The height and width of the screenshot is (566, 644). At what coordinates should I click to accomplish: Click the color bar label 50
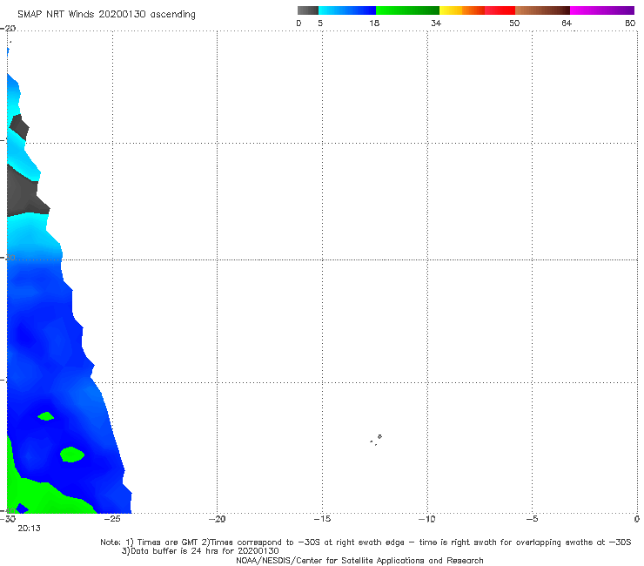point(514,23)
